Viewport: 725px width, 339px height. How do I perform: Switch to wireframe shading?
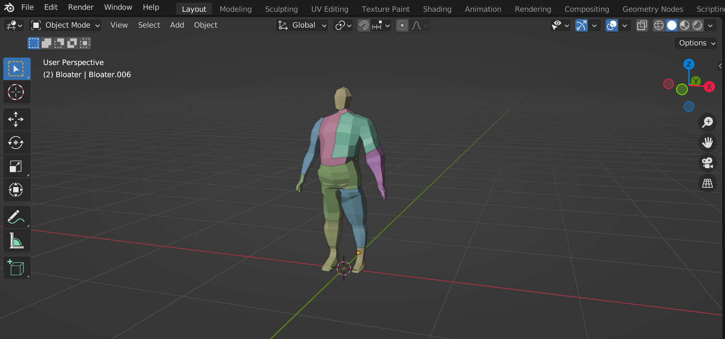pos(659,25)
